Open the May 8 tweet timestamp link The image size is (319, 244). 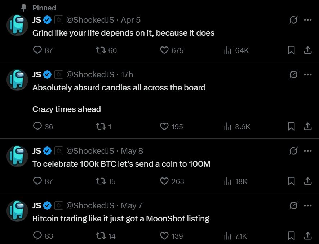click(132, 151)
